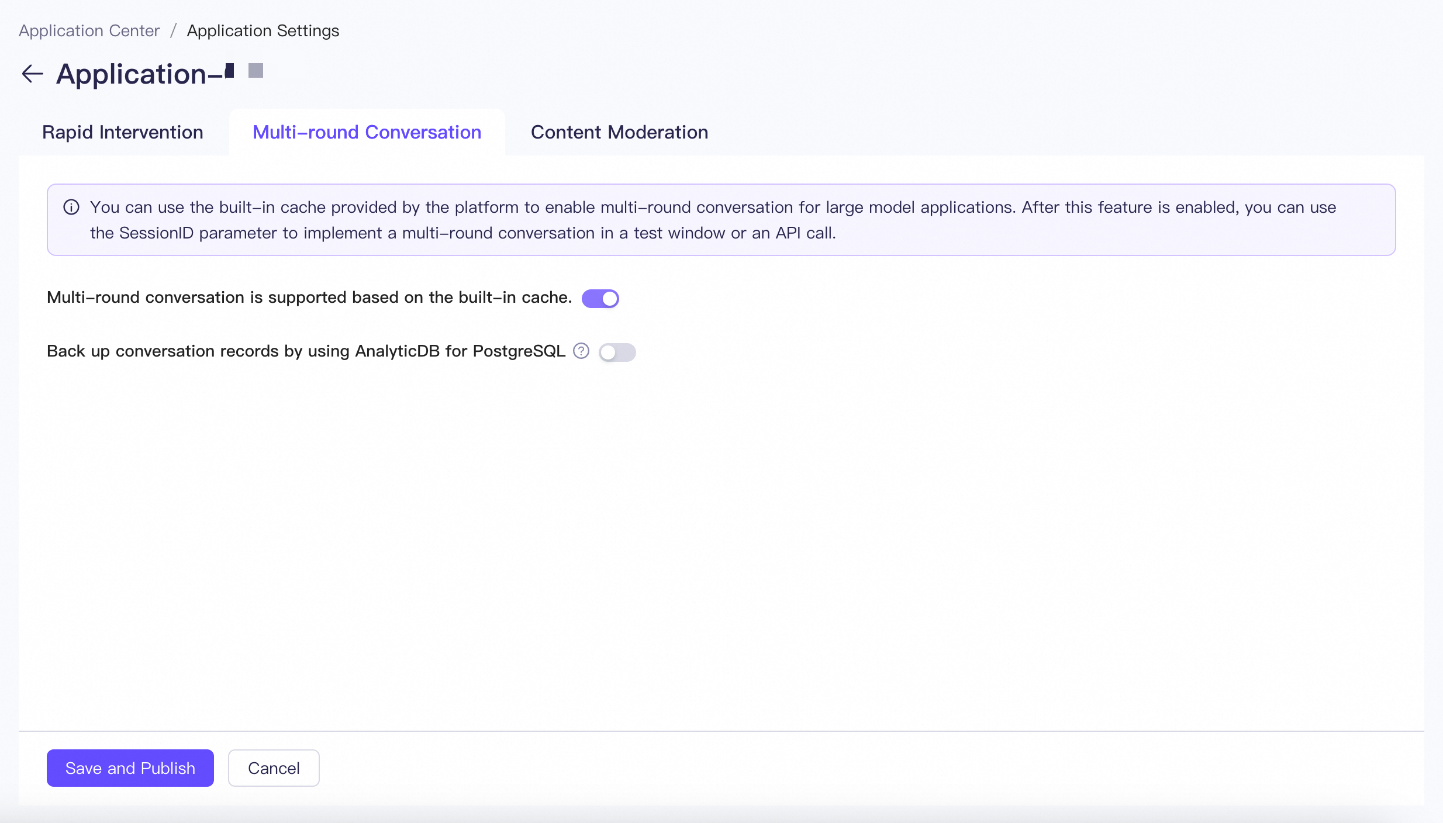Enable AnalyticDB for PostgreSQL backup switch

coord(617,352)
